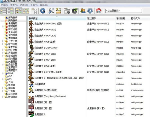Select 无法运行 folder in sidebar
The height and width of the screenshot is (117, 150).
tap(11, 32)
